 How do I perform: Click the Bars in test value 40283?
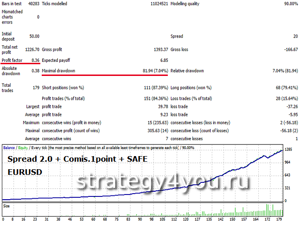pyautogui.click(x=33, y=4)
